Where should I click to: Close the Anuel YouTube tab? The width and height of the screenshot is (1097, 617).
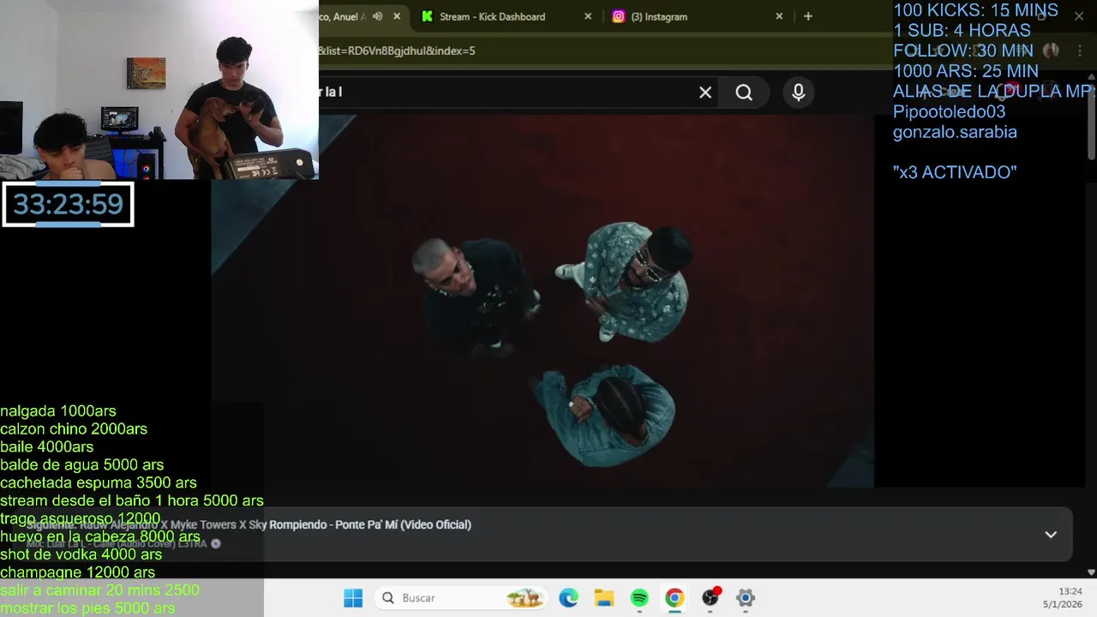tap(397, 16)
